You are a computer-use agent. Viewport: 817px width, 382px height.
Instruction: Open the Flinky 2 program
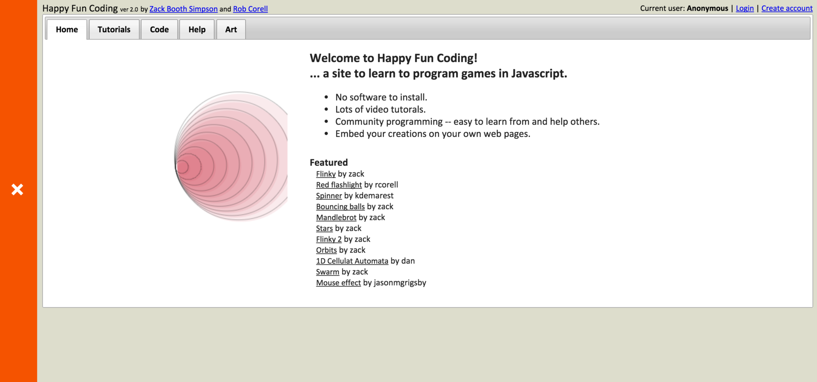[329, 239]
